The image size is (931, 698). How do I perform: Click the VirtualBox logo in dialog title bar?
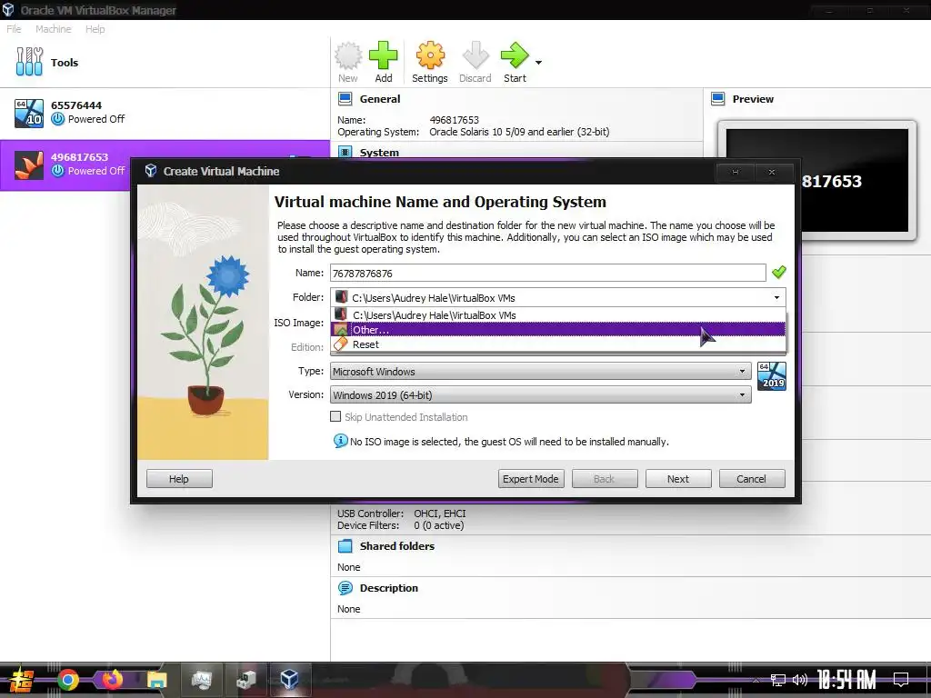click(151, 171)
